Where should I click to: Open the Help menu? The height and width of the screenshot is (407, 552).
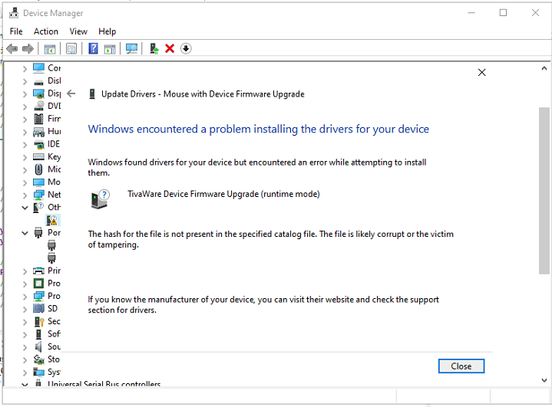[x=107, y=31]
